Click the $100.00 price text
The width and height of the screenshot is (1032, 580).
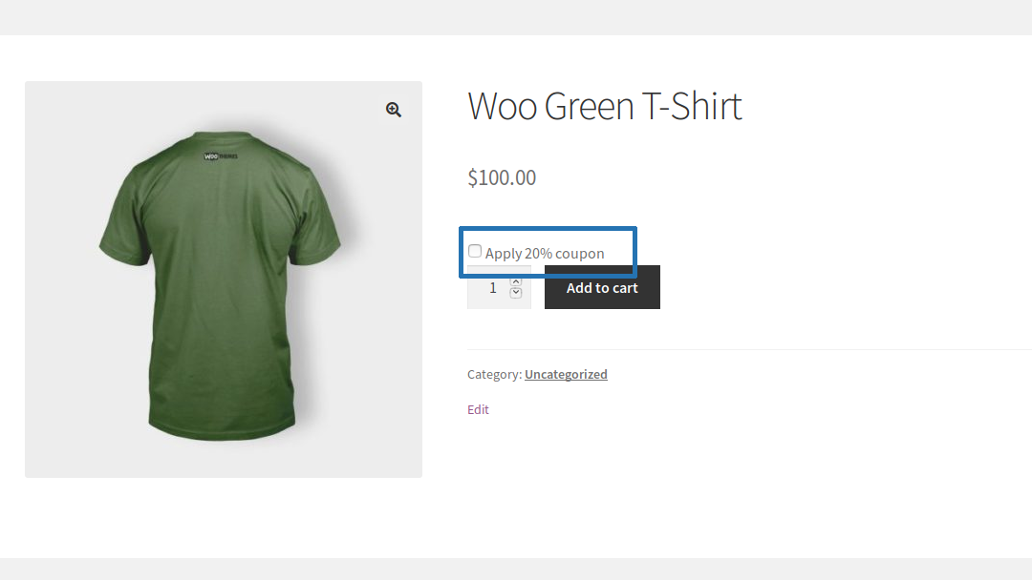[x=502, y=177]
